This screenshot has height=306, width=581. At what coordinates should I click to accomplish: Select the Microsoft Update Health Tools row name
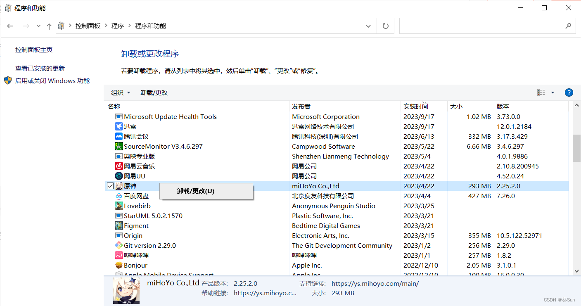(x=170, y=117)
